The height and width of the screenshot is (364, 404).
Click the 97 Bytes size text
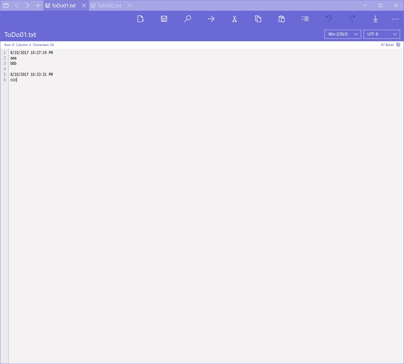point(387,45)
